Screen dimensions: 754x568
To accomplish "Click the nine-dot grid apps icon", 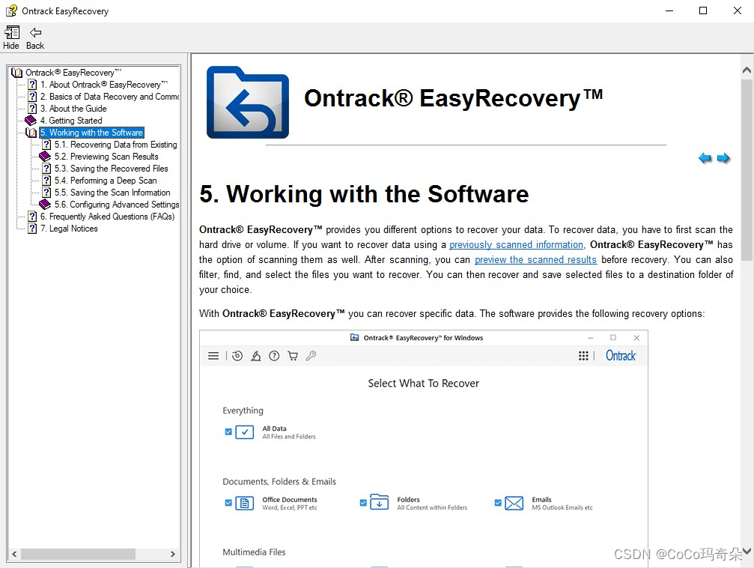I will (x=583, y=356).
